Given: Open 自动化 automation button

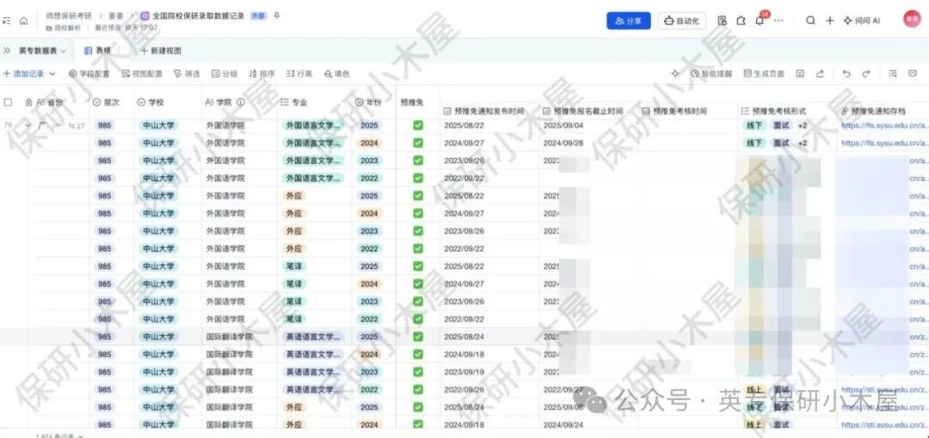Looking at the screenshot, I should point(682,21).
